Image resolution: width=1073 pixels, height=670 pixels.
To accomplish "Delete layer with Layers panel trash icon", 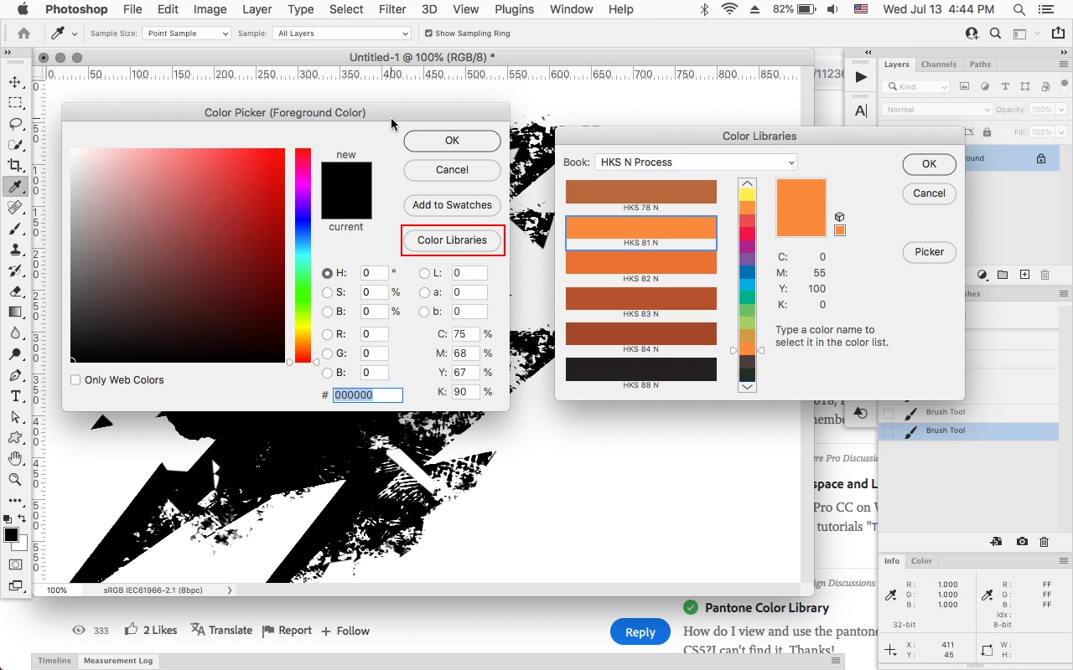I will 1044,275.
